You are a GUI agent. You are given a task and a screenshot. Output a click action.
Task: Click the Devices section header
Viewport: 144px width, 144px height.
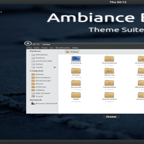[35, 51]
